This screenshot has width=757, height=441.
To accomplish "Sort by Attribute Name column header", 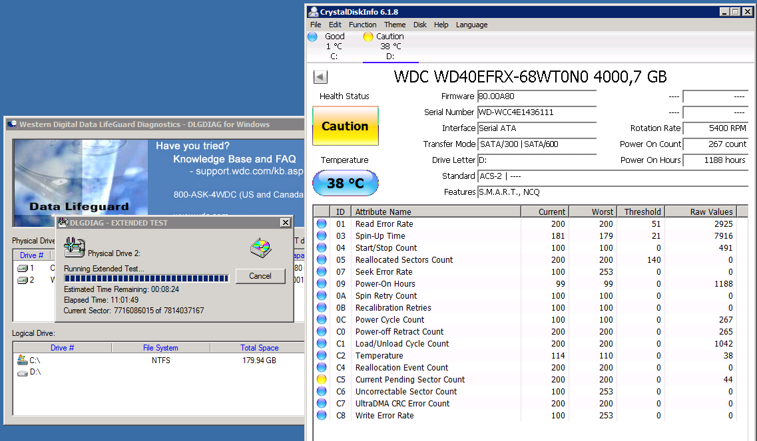I will tap(437, 212).
